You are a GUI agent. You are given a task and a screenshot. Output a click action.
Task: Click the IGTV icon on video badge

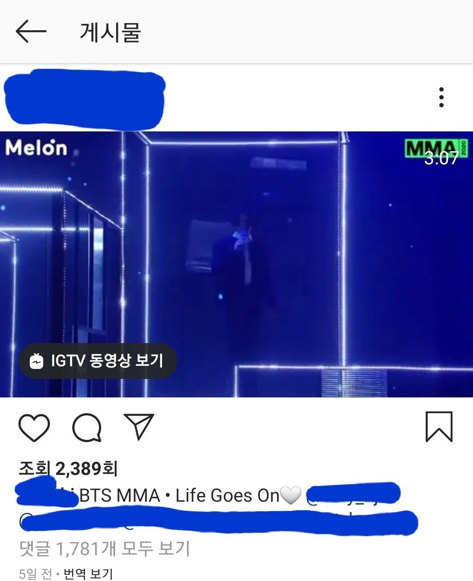tap(36, 361)
